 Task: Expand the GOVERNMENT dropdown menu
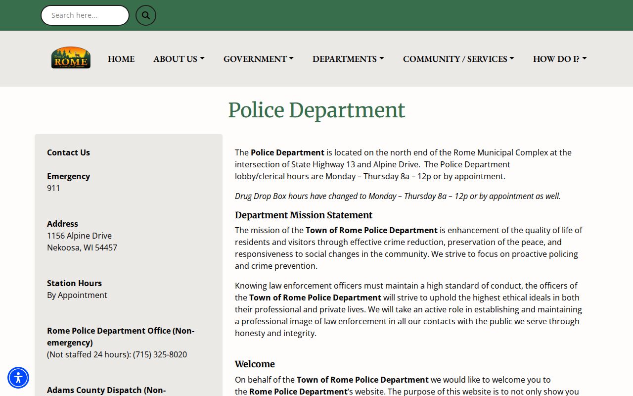point(259,59)
